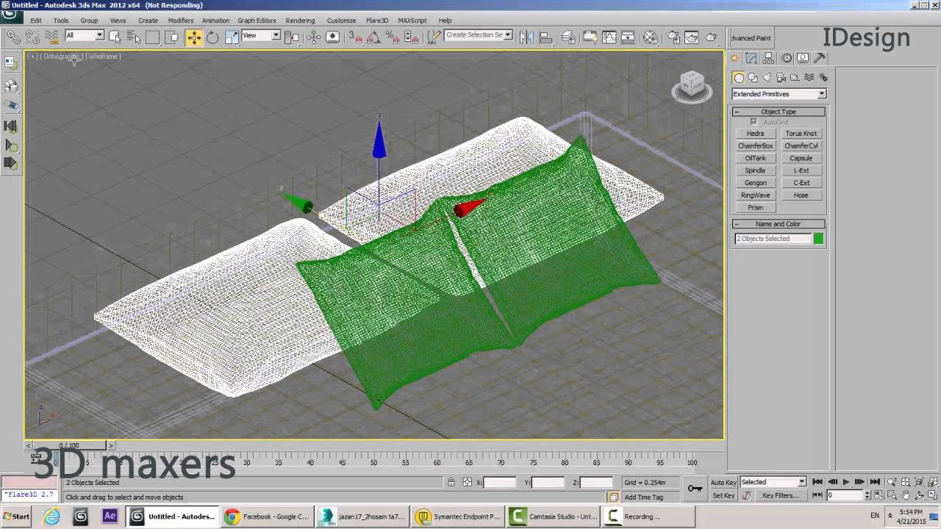Activate the Select Object tool
The width and height of the screenshot is (941, 529).
pos(115,37)
